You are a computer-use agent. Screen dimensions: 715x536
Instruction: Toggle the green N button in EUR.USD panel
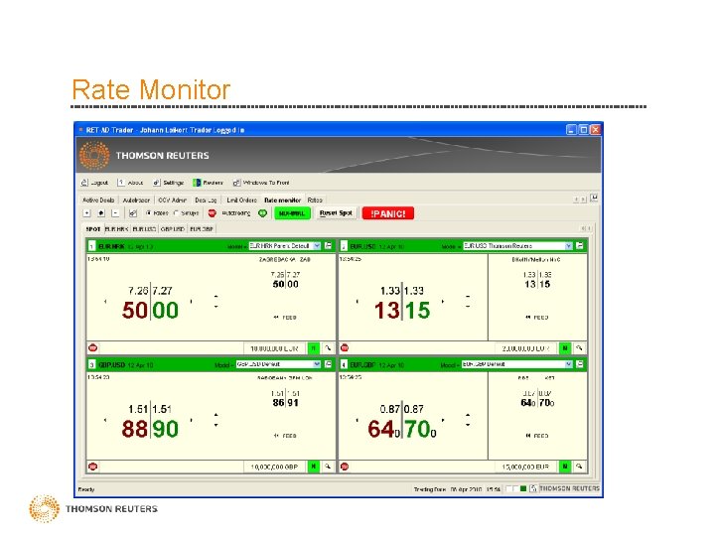(565, 348)
